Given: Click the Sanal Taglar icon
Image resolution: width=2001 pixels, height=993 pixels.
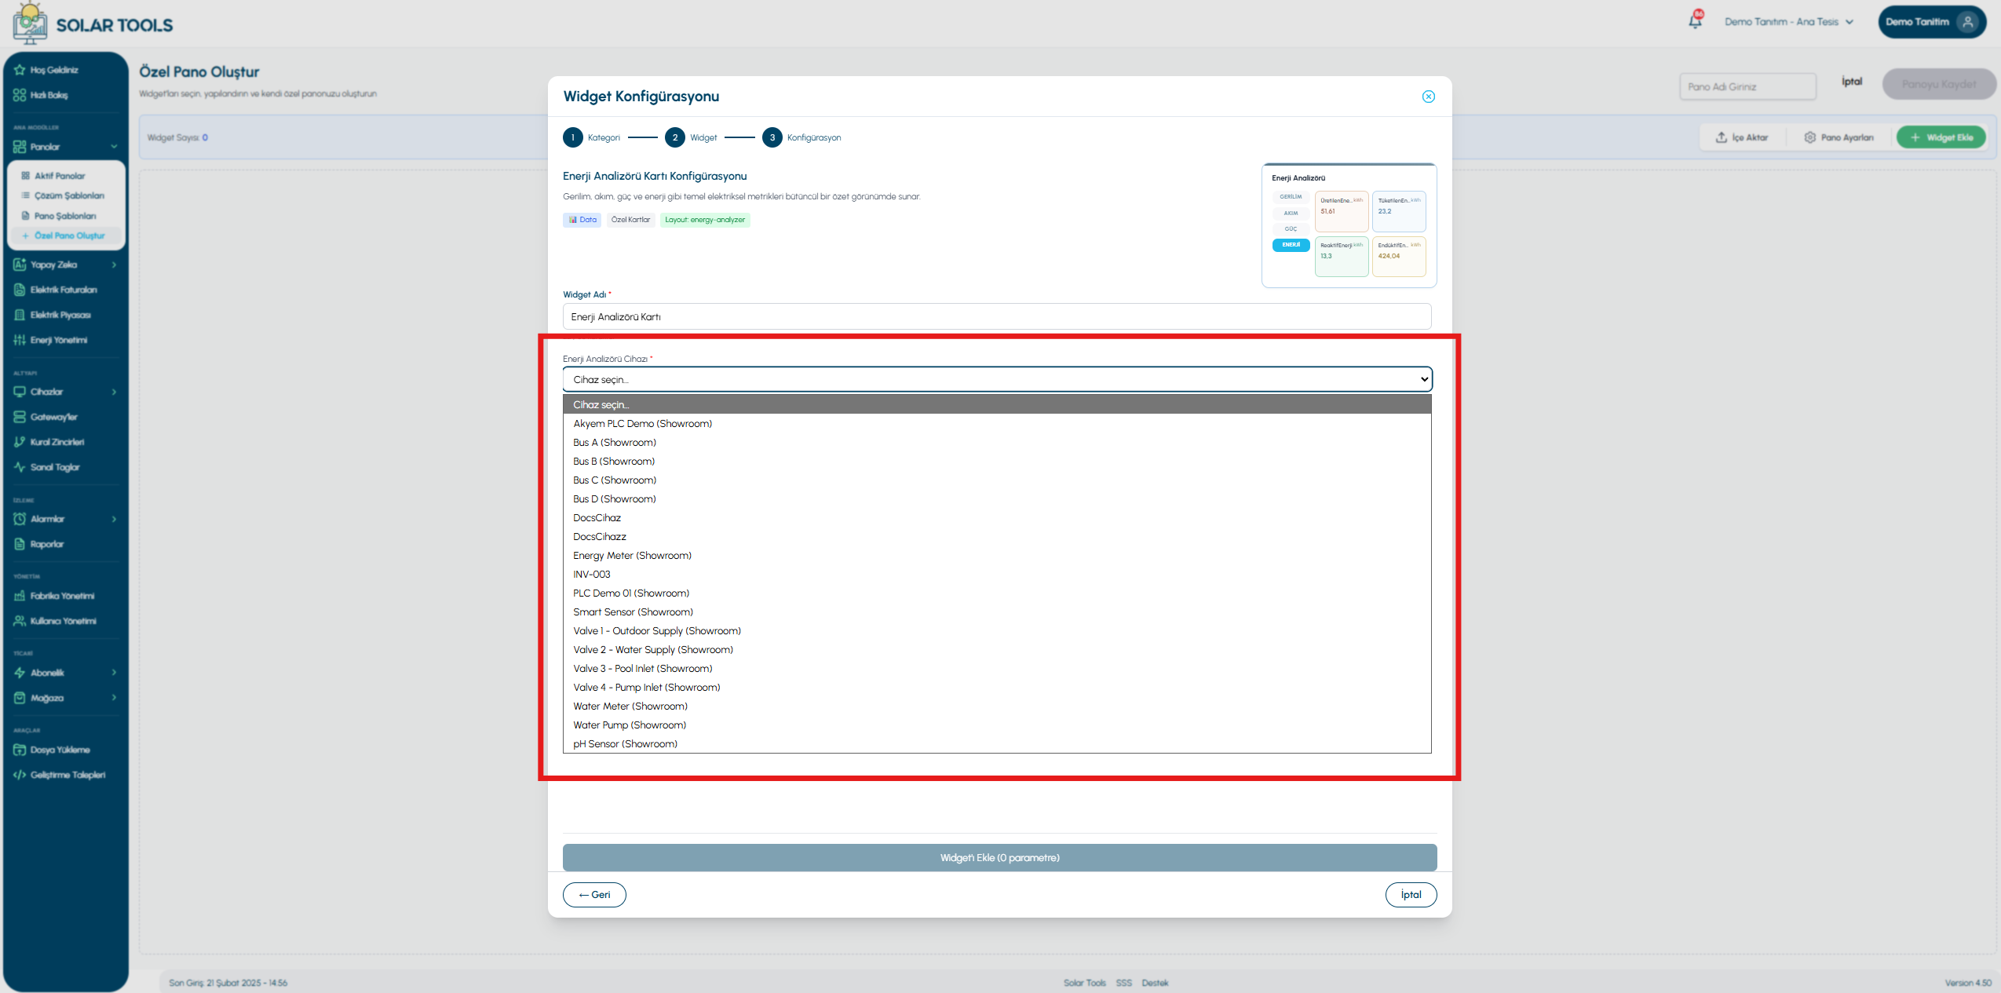Looking at the screenshot, I should coord(20,467).
